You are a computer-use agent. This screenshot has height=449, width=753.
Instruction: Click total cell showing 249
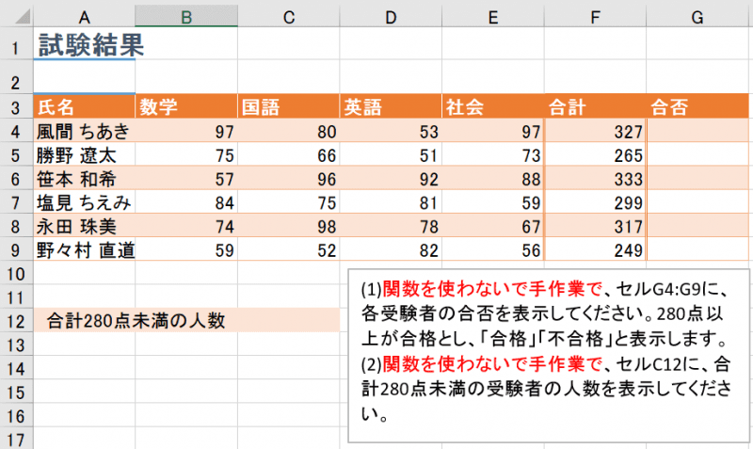point(596,249)
